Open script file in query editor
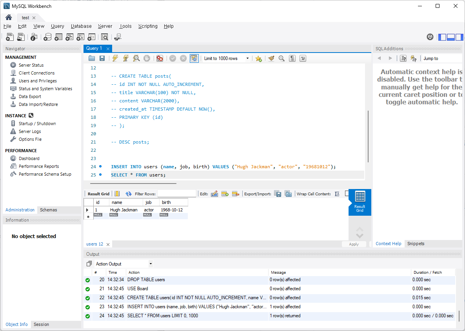The height and width of the screenshot is (331, 465). click(x=92, y=58)
